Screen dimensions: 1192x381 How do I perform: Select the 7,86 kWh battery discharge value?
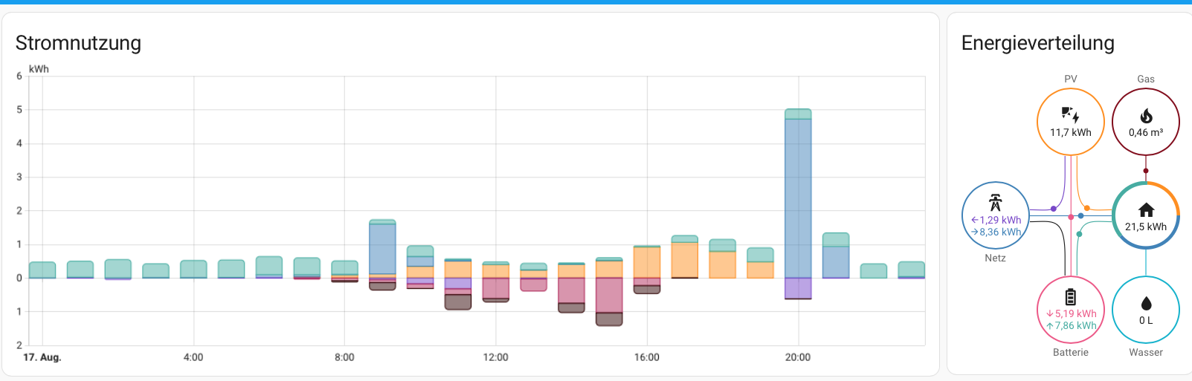pos(1071,325)
